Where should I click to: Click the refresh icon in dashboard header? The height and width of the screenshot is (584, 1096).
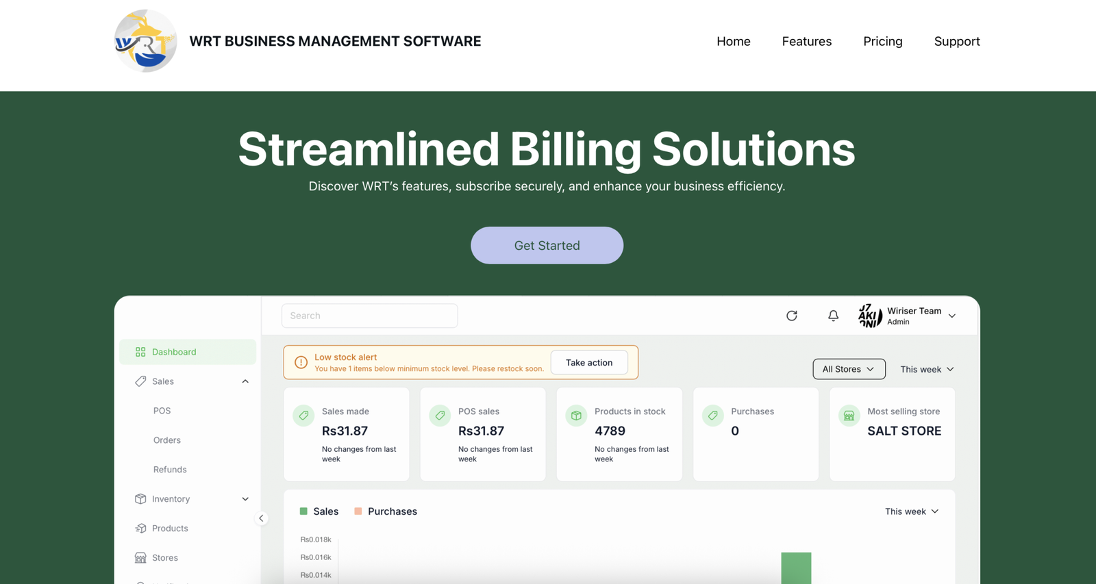[x=792, y=316]
